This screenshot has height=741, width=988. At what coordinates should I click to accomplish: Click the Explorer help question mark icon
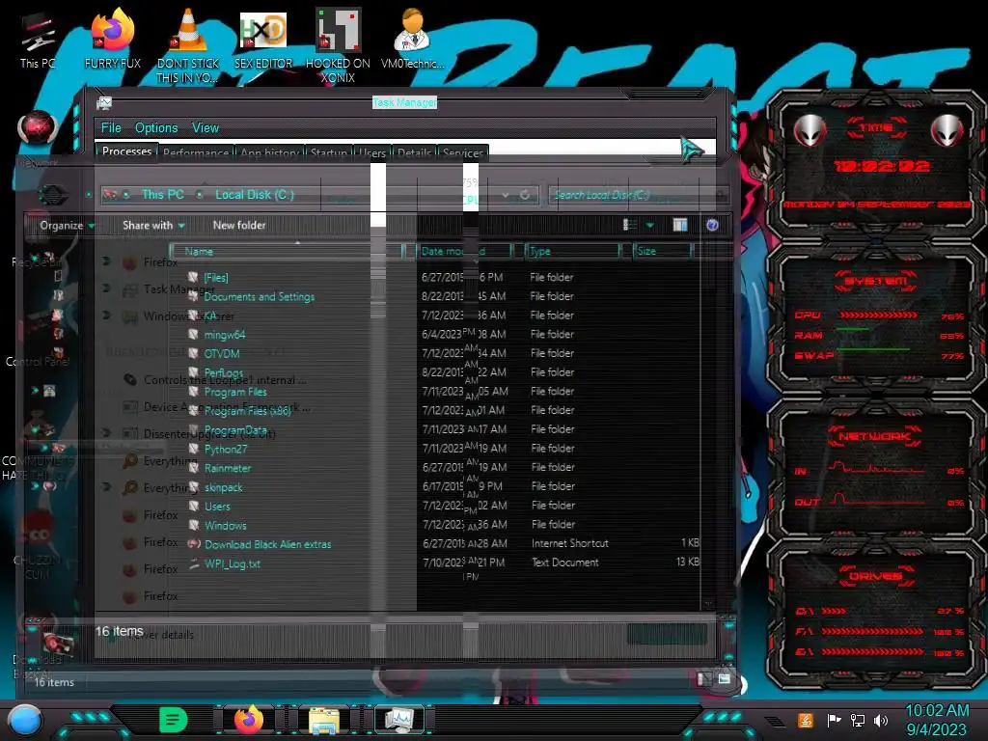[712, 225]
